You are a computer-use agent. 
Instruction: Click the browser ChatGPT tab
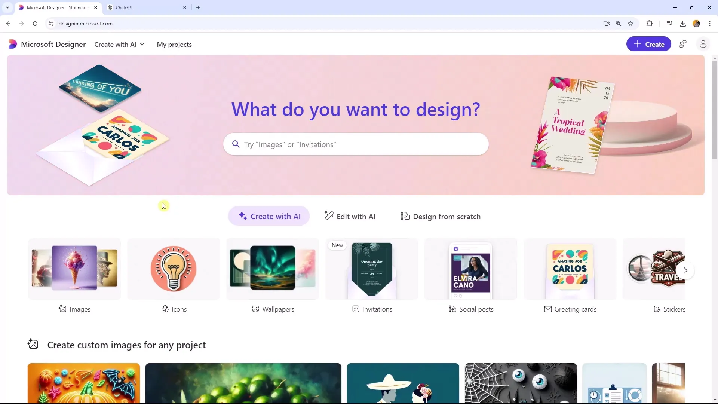coord(143,7)
